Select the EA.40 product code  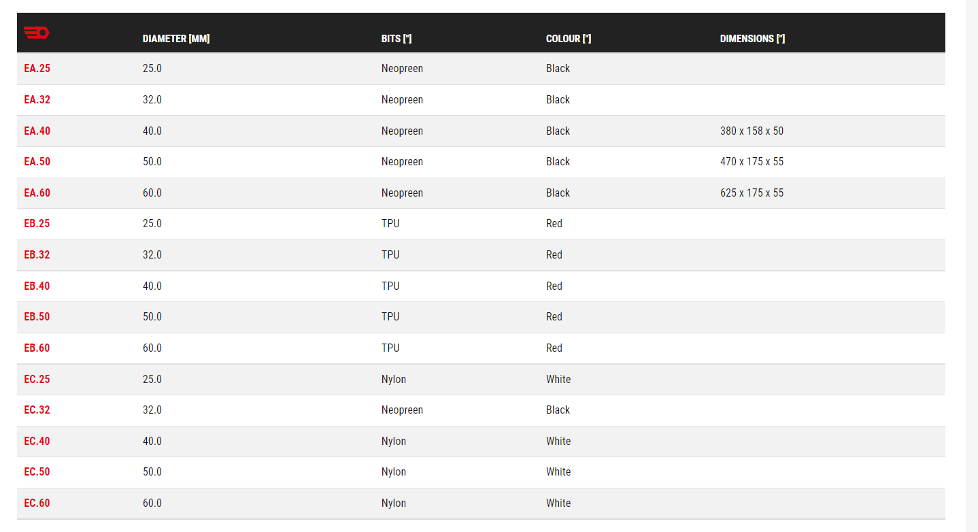coord(37,131)
